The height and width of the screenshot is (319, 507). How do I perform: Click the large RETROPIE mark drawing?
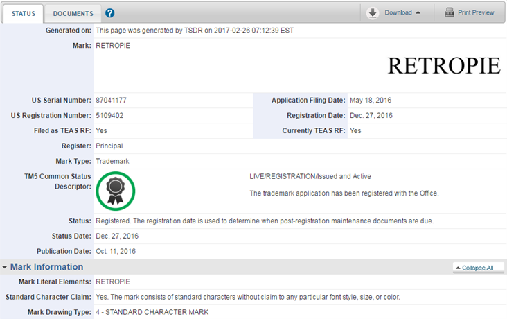pos(444,66)
